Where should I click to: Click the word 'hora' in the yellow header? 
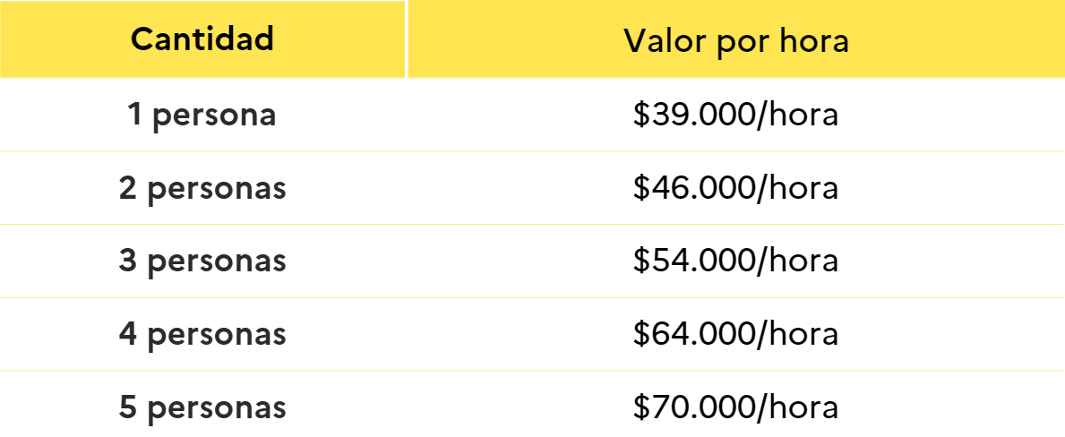(x=812, y=41)
